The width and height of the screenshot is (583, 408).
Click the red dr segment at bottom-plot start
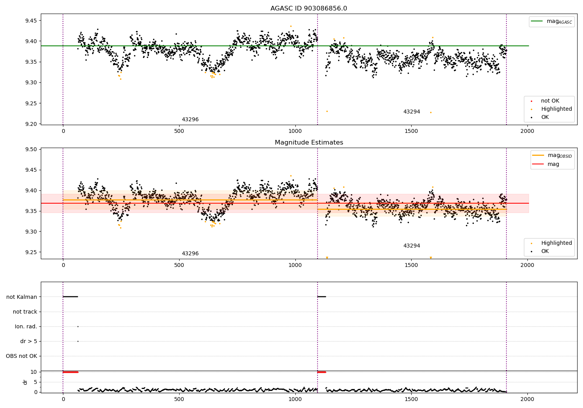(x=71, y=372)
